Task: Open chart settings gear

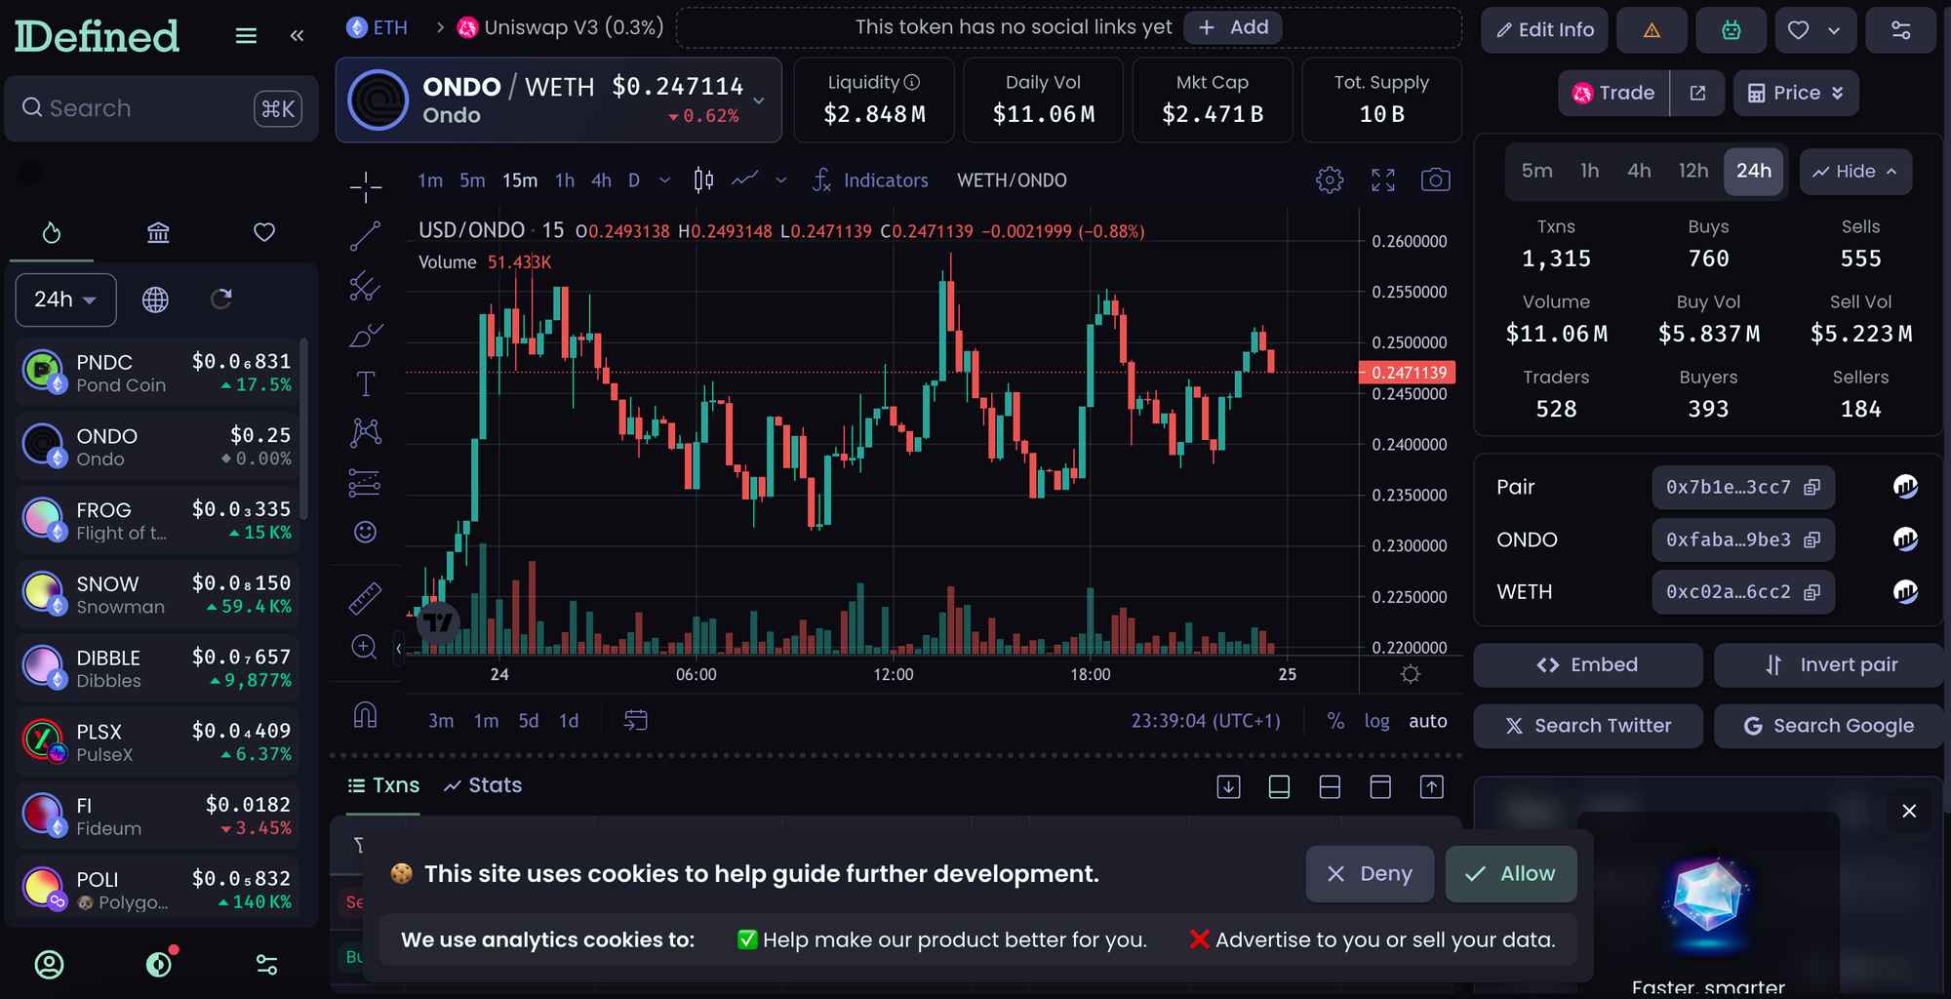Action: click(1330, 180)
